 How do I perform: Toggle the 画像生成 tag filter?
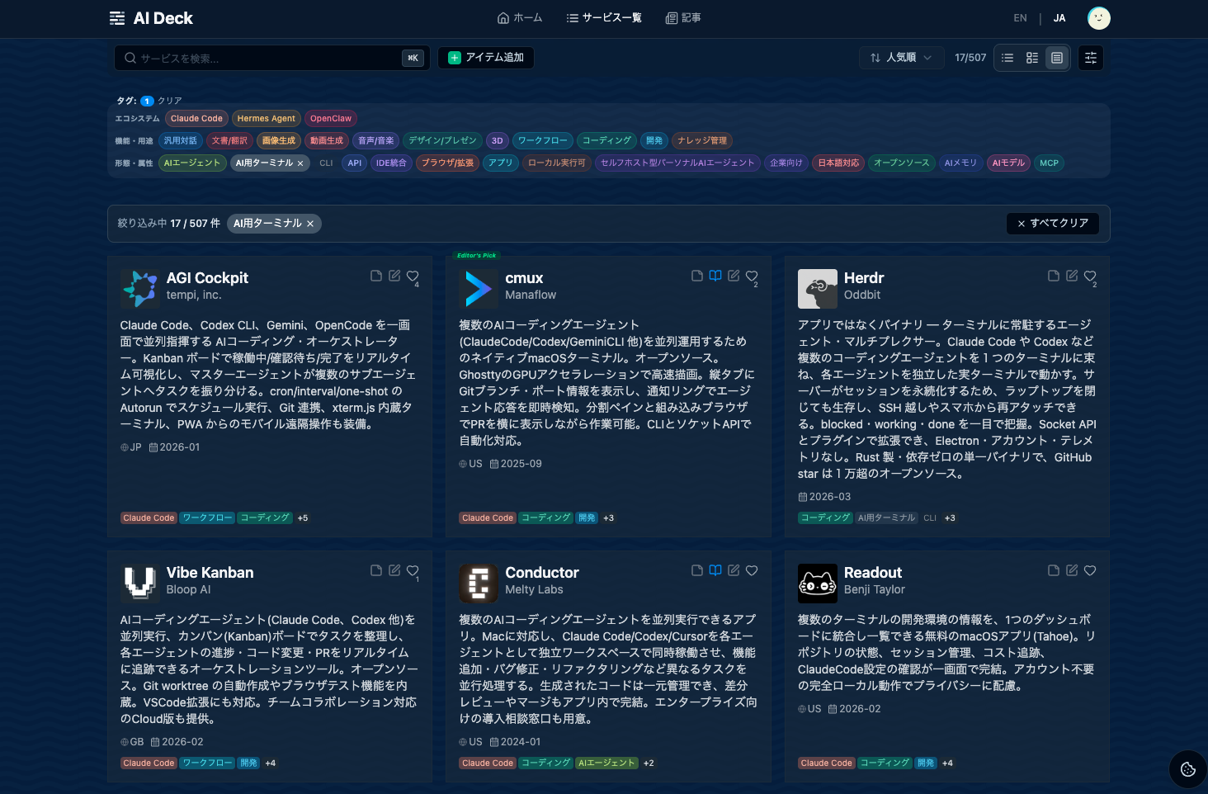click(x=279, y=141)
